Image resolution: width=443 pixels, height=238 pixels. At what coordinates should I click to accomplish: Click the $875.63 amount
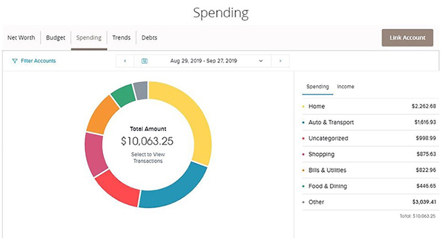426,154
